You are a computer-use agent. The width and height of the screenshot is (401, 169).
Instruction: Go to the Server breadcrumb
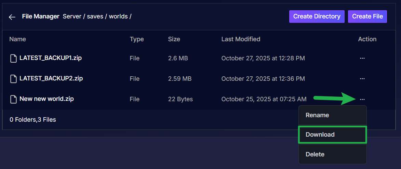72,16
